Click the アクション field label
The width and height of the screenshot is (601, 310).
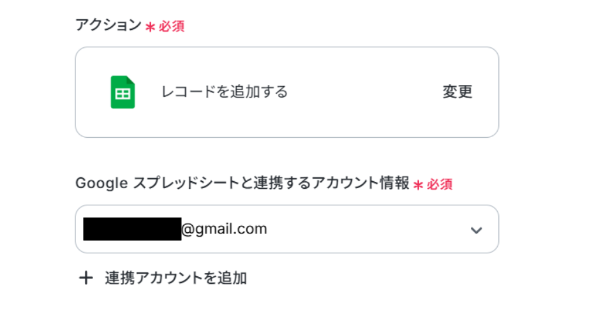click(108, 26)
